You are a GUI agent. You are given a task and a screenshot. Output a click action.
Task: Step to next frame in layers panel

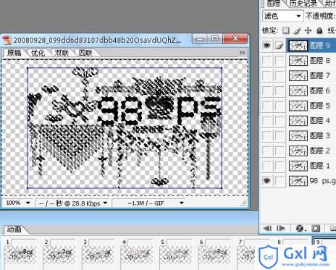(x=280, y=228)
